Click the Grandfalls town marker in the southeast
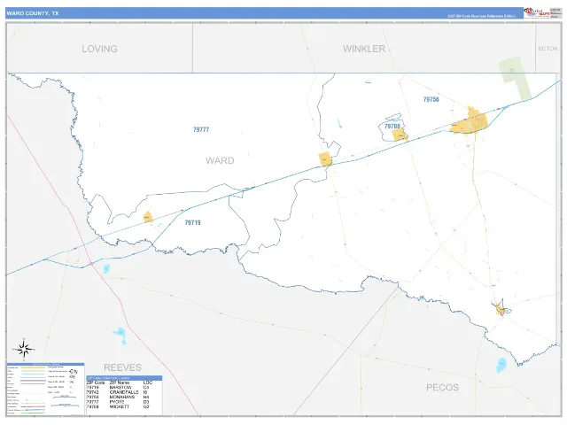567x425 pixels. click(501, 310)
